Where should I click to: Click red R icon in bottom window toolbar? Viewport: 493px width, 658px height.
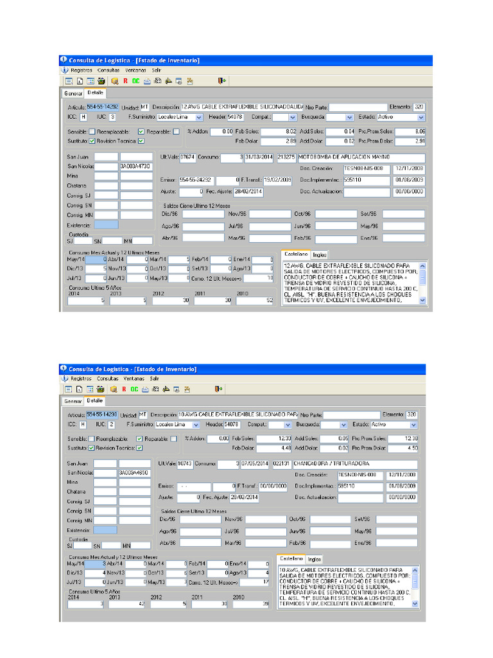(123, 389)
